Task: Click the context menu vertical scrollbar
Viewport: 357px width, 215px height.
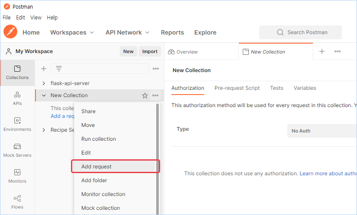Action: [158, 159]
